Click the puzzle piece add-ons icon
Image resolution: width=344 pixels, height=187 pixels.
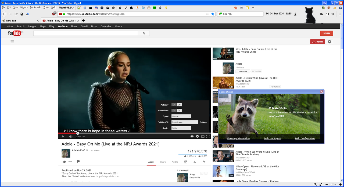(x=131, y=8)
